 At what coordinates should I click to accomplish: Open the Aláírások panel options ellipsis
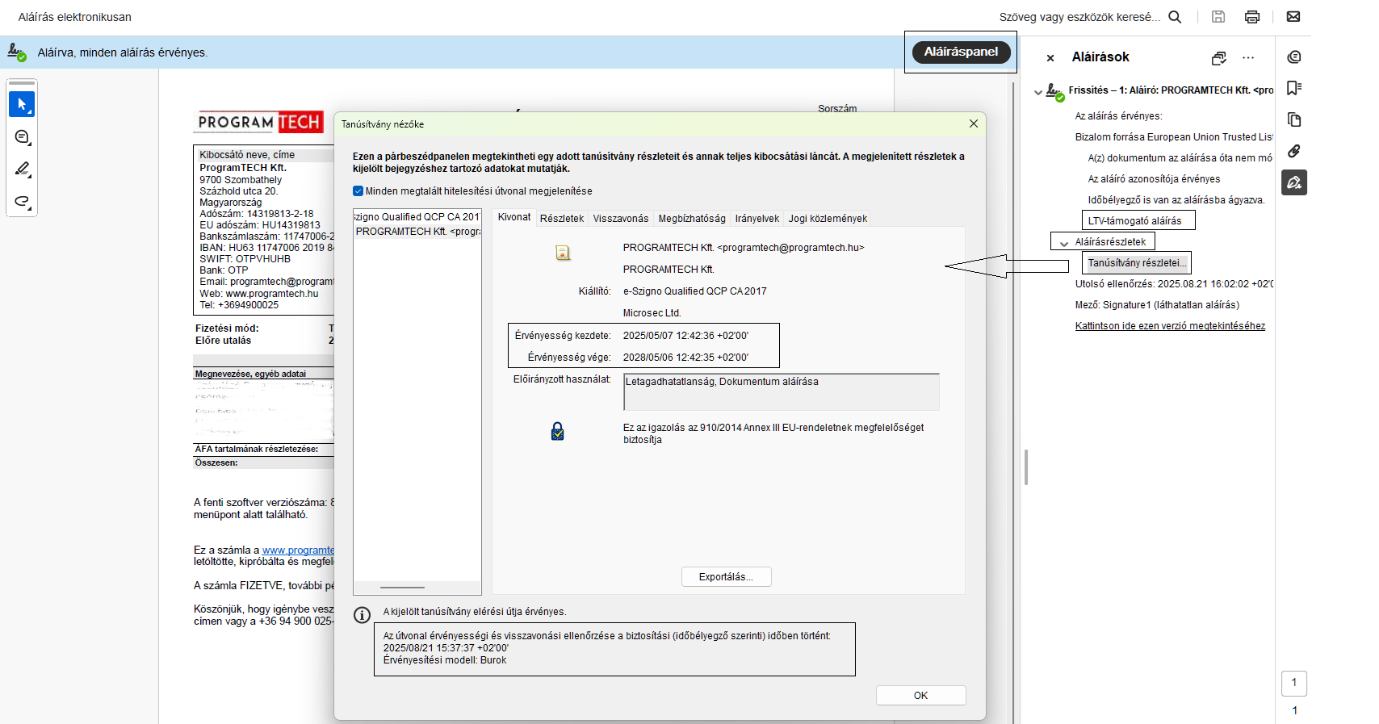(x=1249, y=58)
